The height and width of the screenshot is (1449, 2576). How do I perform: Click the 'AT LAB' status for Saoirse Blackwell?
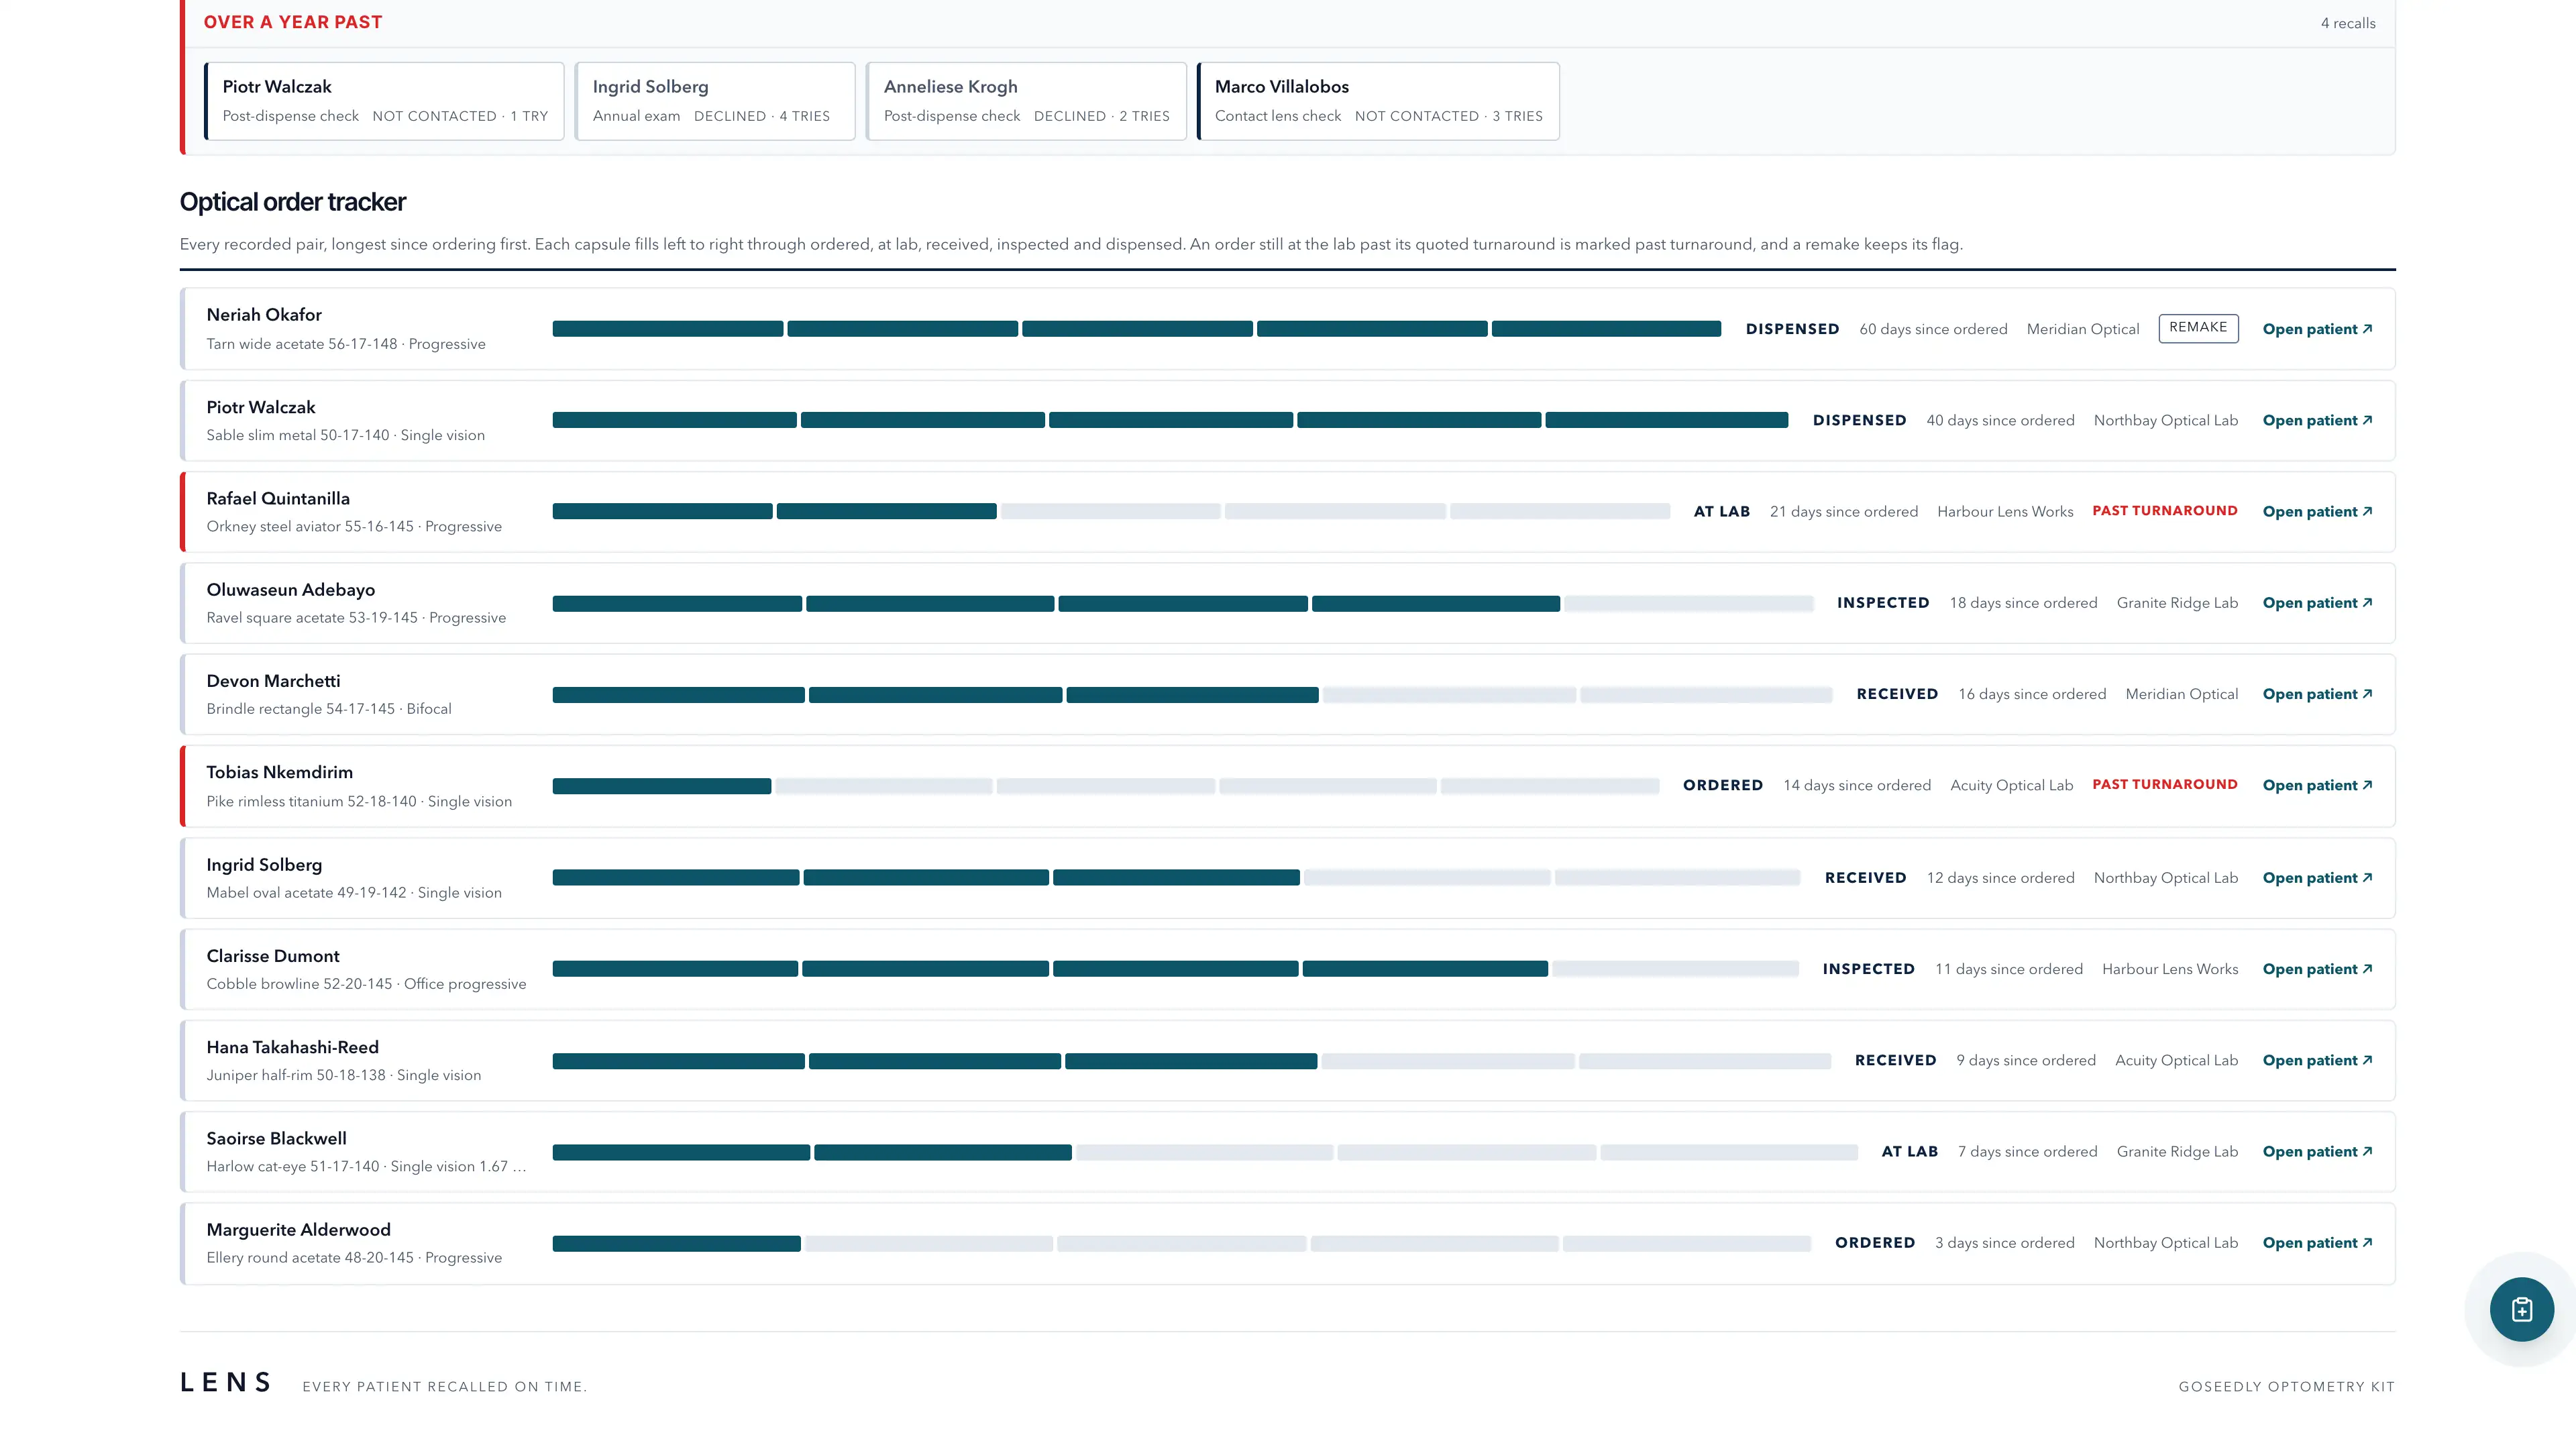(x=1910, y=1152)
